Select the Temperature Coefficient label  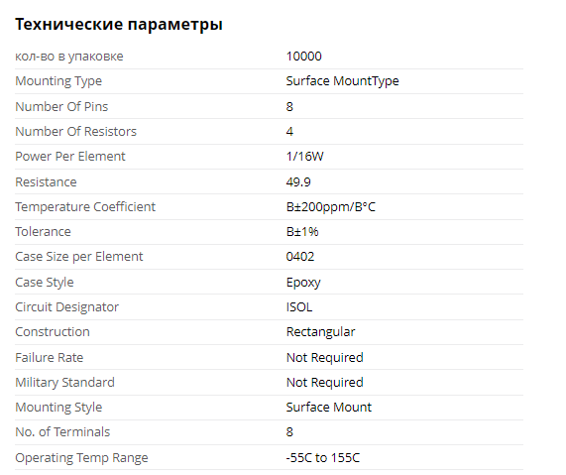pyautogui.click(x=85, y=206)
